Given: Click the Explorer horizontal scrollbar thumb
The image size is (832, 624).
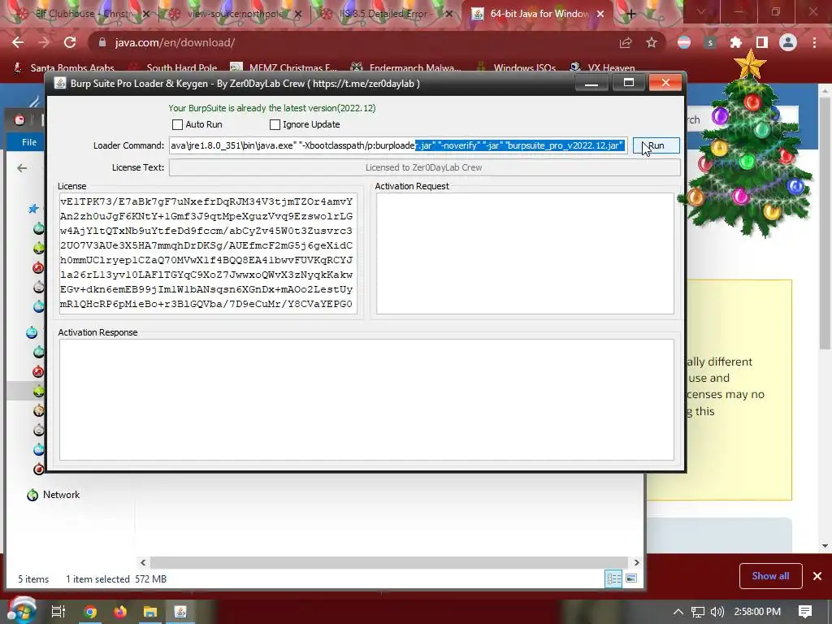Looking at the screenshot, I should 389,562.
